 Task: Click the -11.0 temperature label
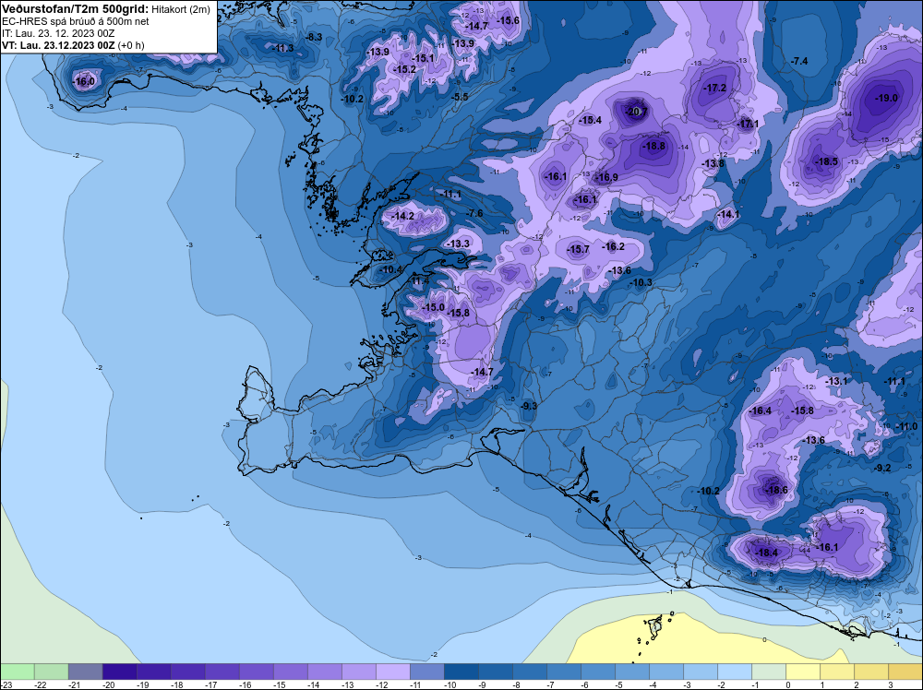906,426
